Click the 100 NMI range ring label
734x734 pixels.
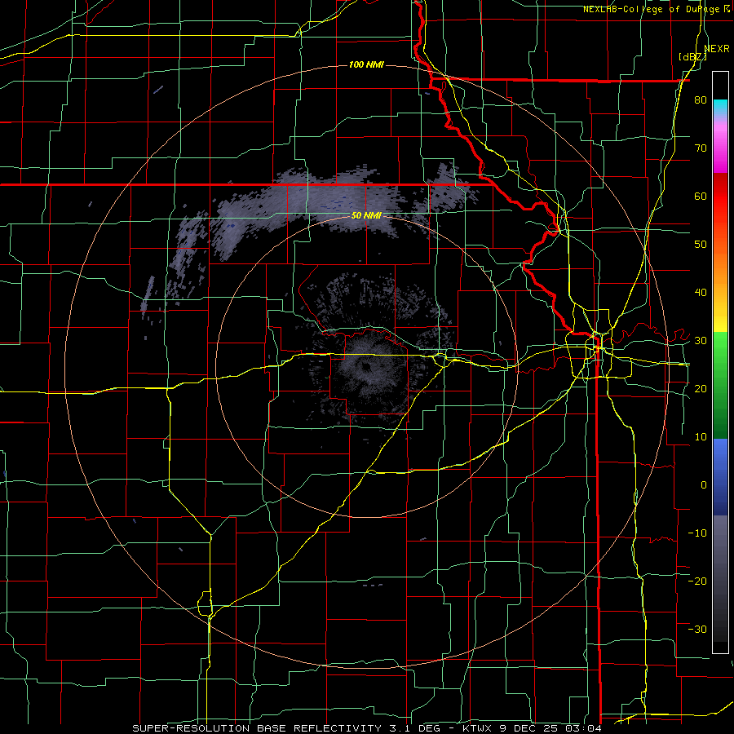[366, 64]
